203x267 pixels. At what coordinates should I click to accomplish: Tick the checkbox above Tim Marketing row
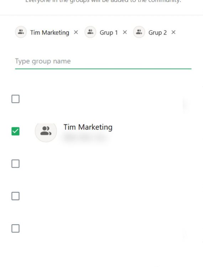(x=16, y=99)
